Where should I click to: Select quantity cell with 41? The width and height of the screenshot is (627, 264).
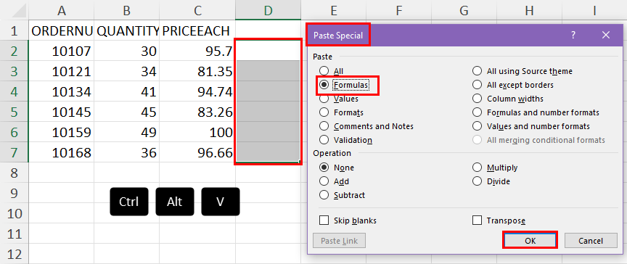[127, 91]
